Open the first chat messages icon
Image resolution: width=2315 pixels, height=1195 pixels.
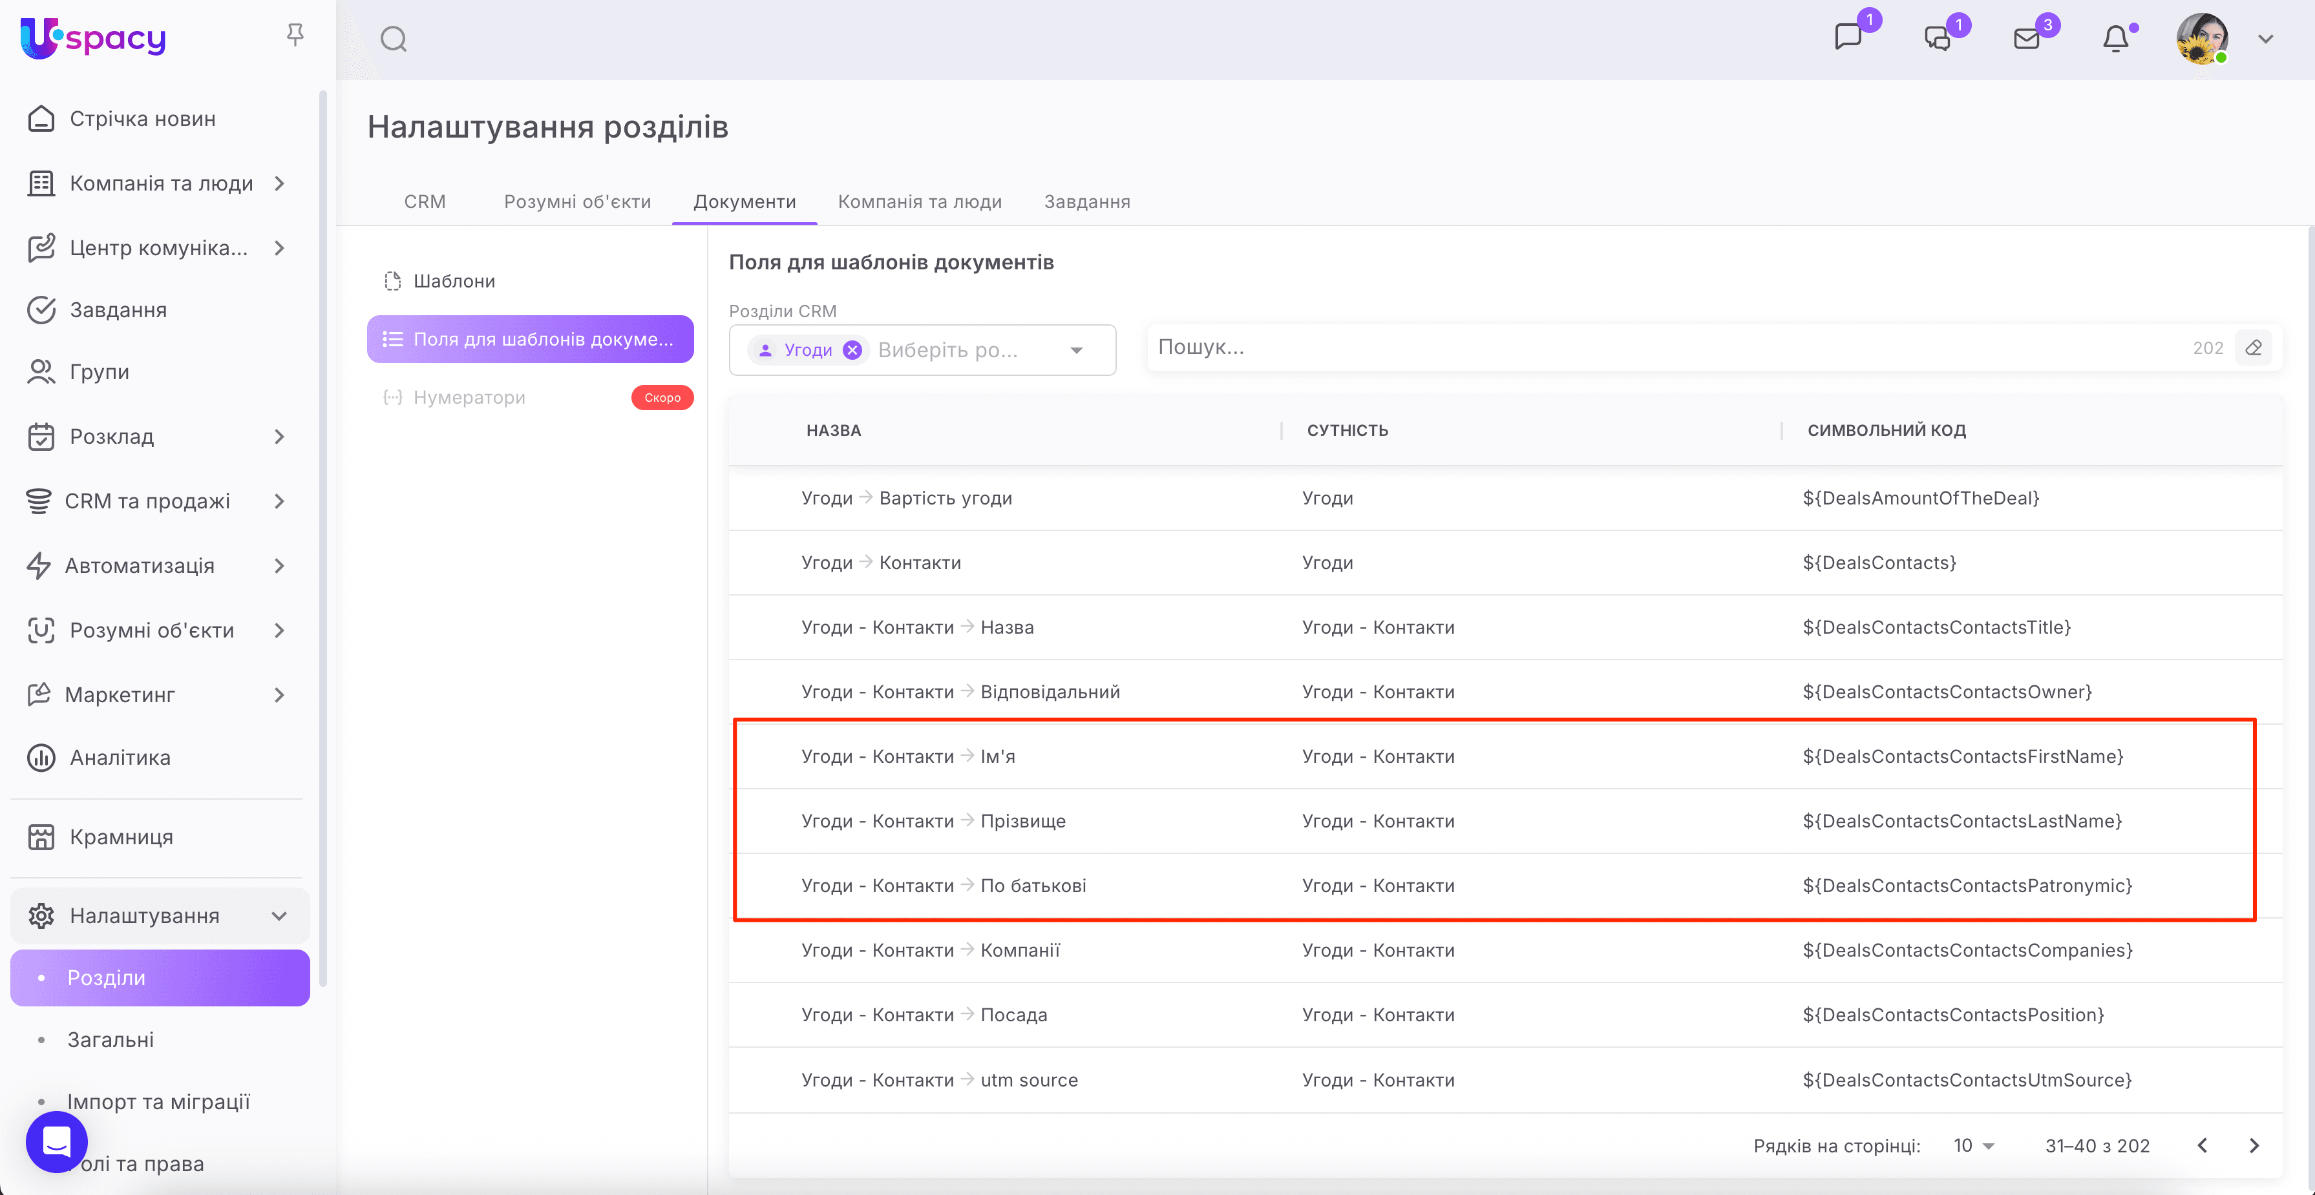[1848, 37]
